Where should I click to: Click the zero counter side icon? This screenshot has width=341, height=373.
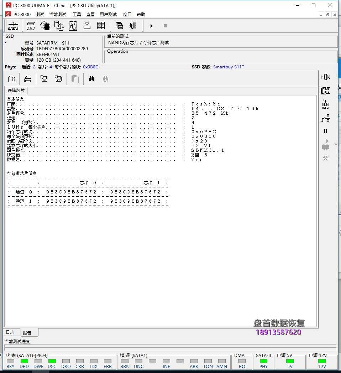click(x=326, y=77)
